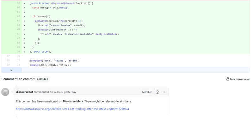Click old line number 78 in diff
The image size is (252, 119).
(x=8, y=61)
